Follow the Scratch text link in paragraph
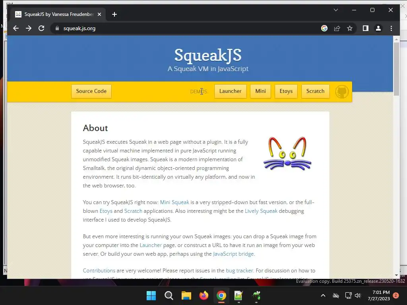The width and height of the screenshot is (407, 305). point(133,211)
